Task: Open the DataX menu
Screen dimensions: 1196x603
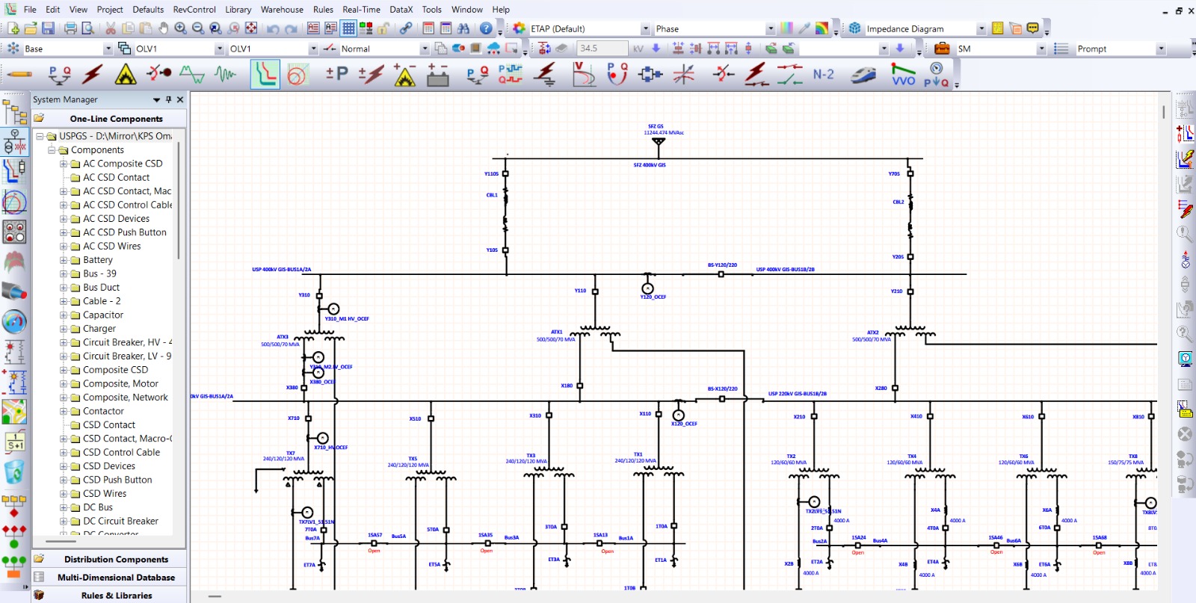Action: click(x=401, y=10)
